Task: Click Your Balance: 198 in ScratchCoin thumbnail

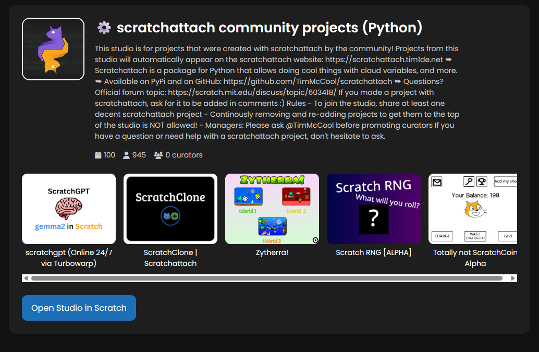Action: (475, 195)
